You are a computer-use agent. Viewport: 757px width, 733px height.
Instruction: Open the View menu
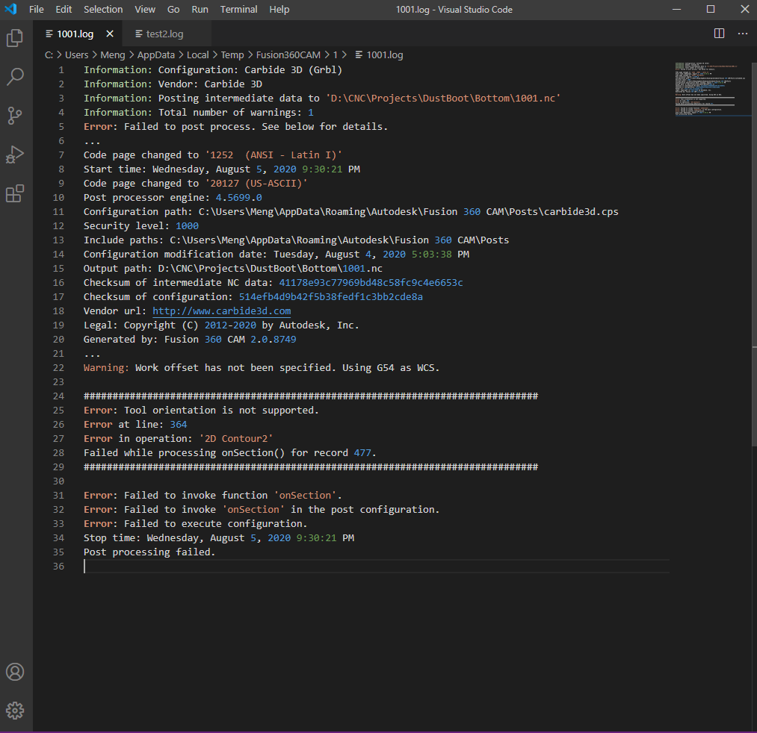145,9
